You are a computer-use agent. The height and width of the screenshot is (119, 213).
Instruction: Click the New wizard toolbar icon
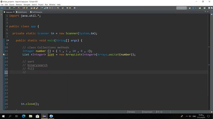(2, 8)
